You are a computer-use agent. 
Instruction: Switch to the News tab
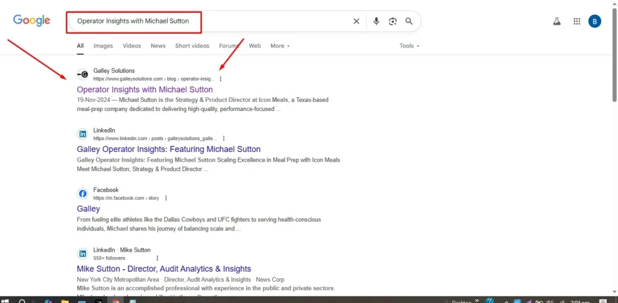coord(158,46)
